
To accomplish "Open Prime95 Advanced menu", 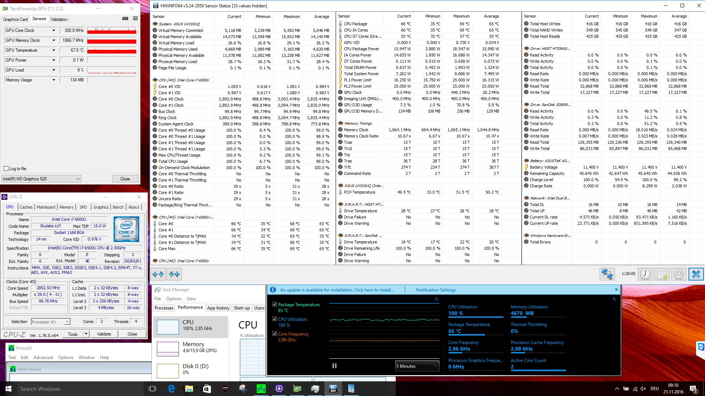I will click(x=43, y=357).
